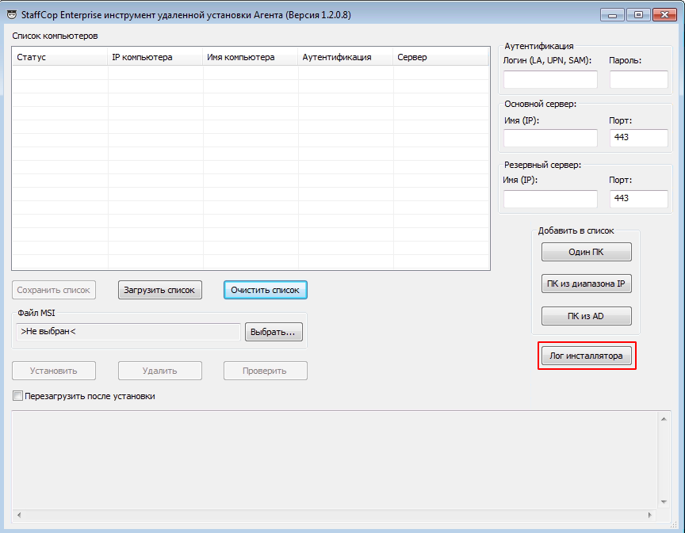Select the reserve server port field
The height and width of the screenshot is (533, 685).
[x=638, y=198]
